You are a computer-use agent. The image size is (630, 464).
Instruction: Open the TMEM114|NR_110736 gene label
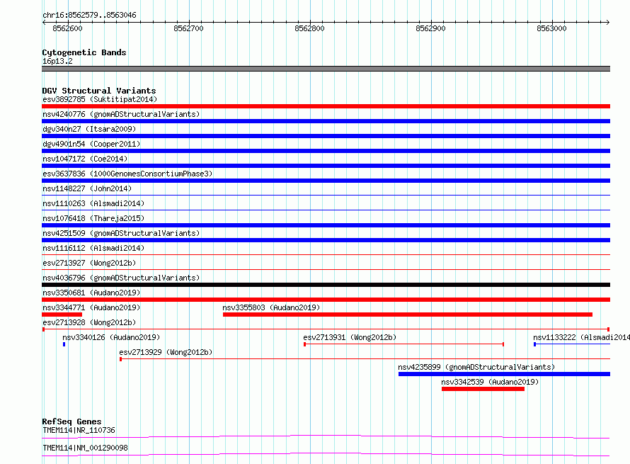pos(79,430)
